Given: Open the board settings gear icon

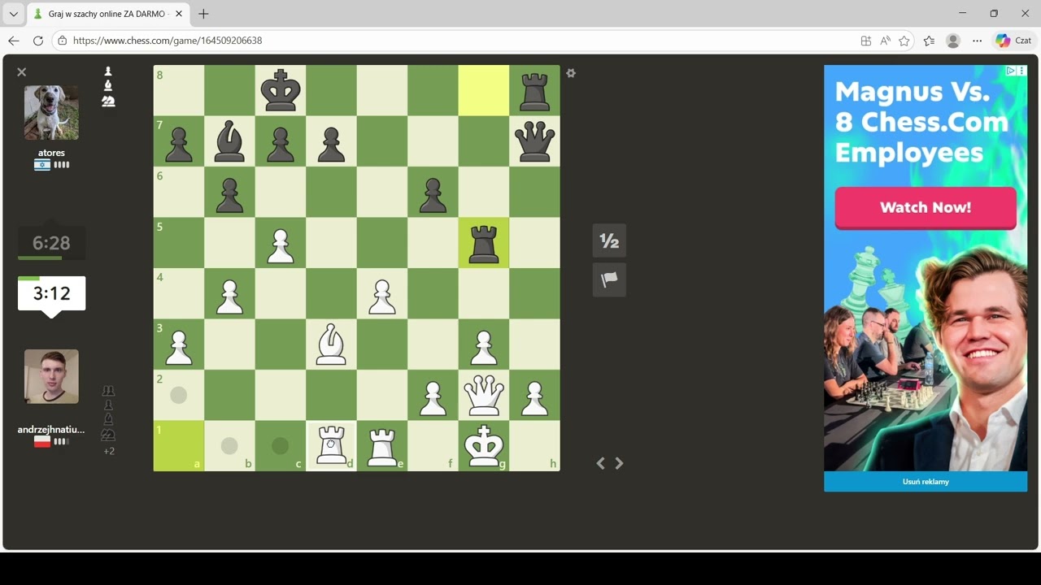Looking at the screenshot, I should pos(571,73).
